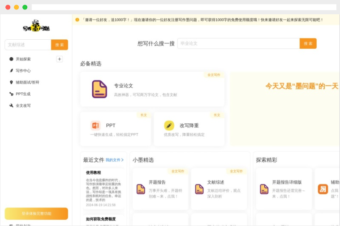Focus the 文献综述 sidebar search box
Viewport: 340px width, 226px height.
(28, 45)
